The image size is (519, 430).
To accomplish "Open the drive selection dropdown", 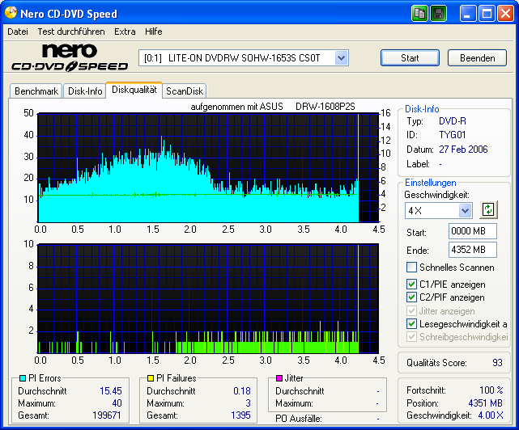I will click(x=341, y=58).
